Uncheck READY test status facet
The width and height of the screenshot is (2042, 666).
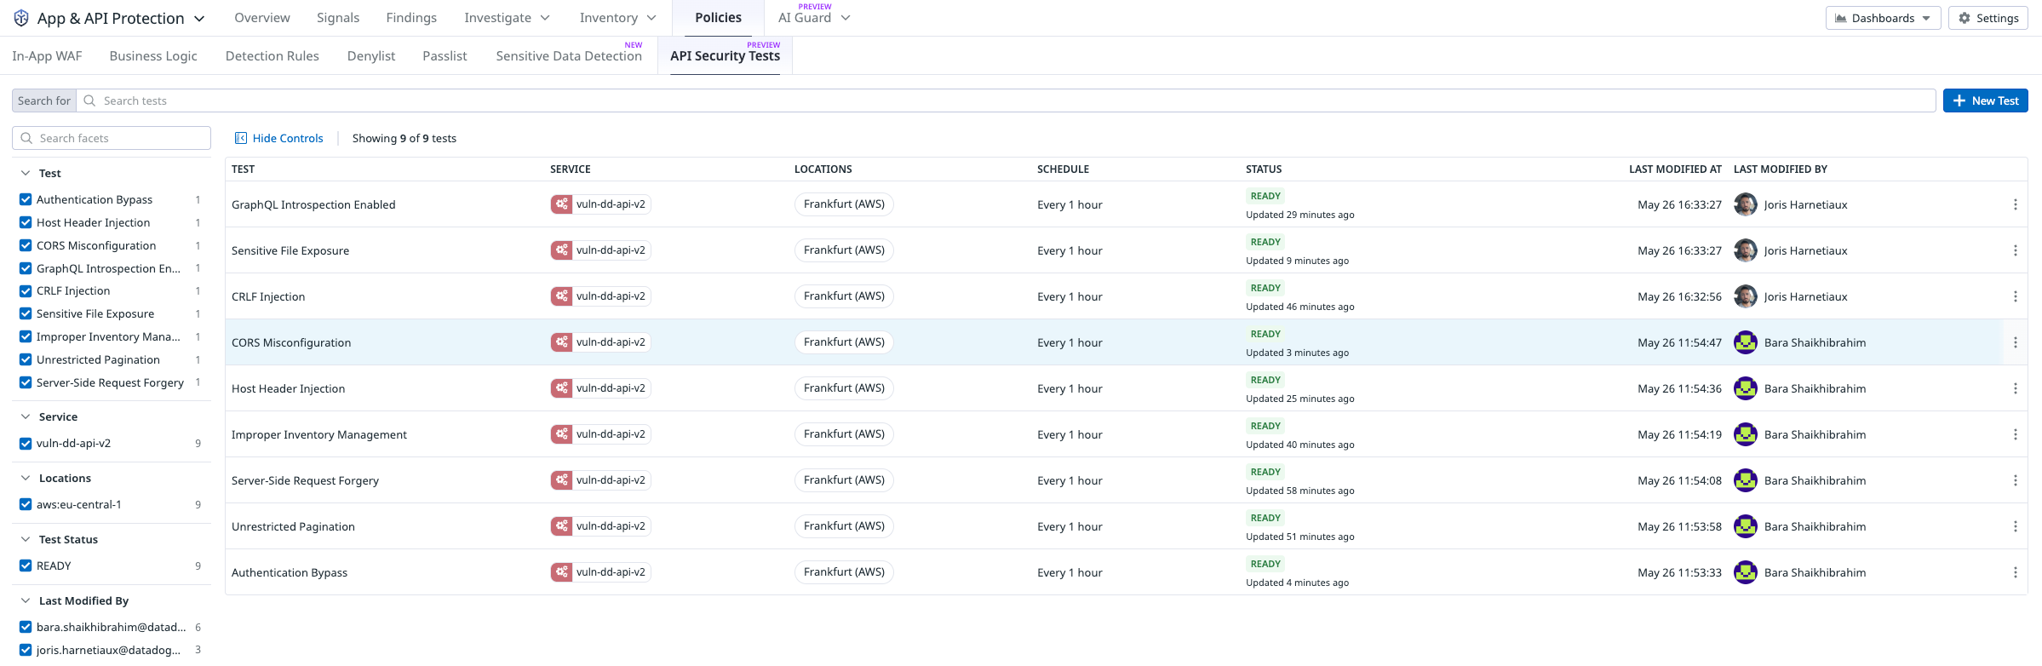tap(26, 566)
